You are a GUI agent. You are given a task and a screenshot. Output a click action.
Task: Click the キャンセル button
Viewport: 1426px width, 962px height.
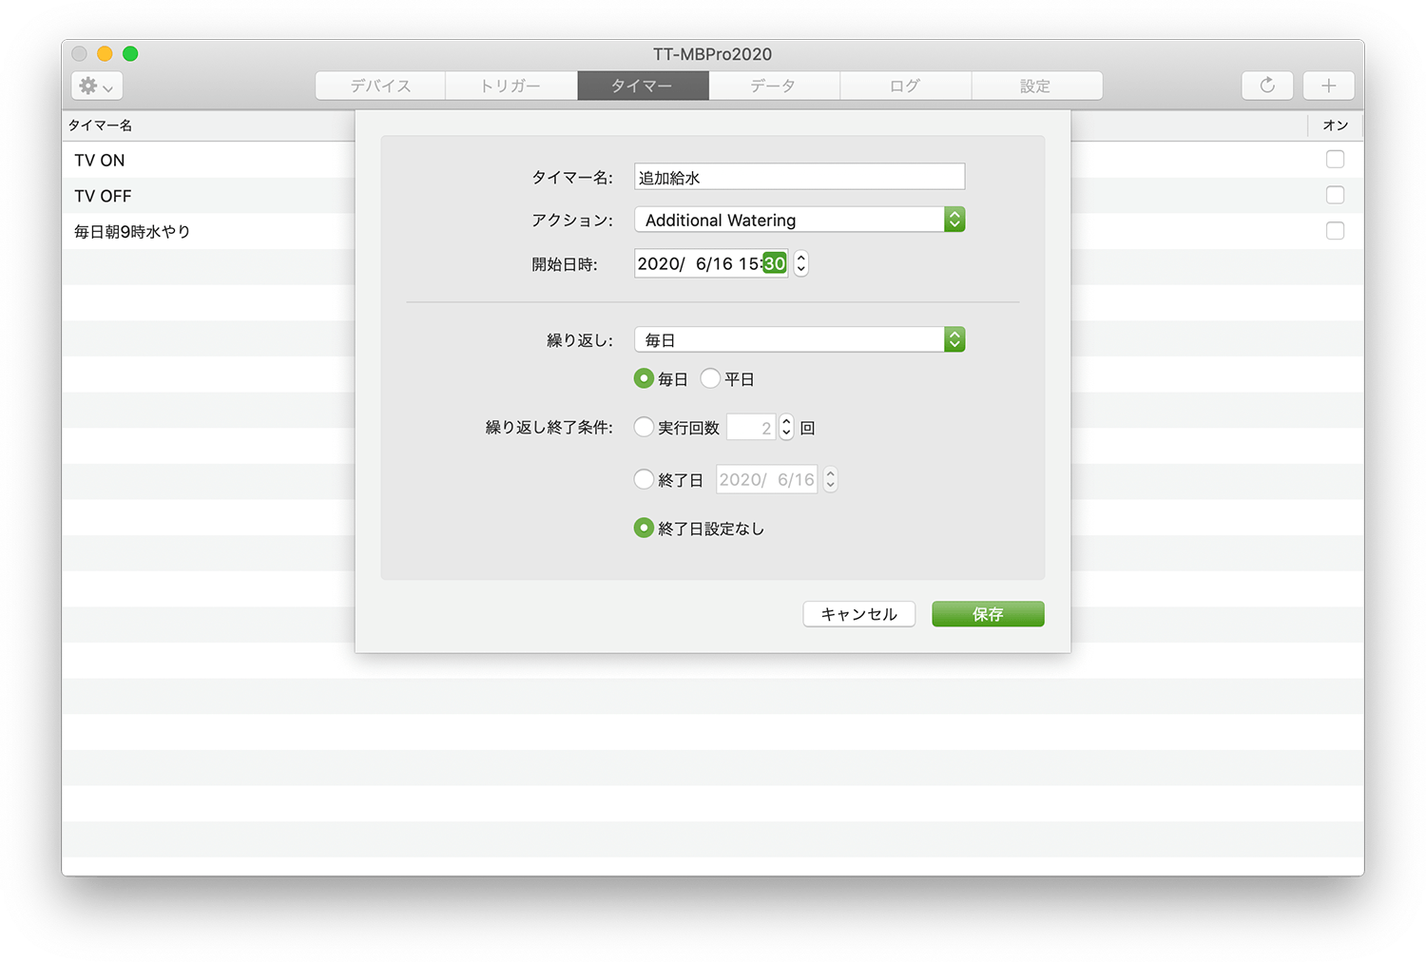click(858, 614)
